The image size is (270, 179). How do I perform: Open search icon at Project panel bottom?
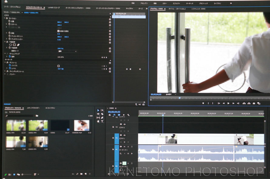[77, 174]
